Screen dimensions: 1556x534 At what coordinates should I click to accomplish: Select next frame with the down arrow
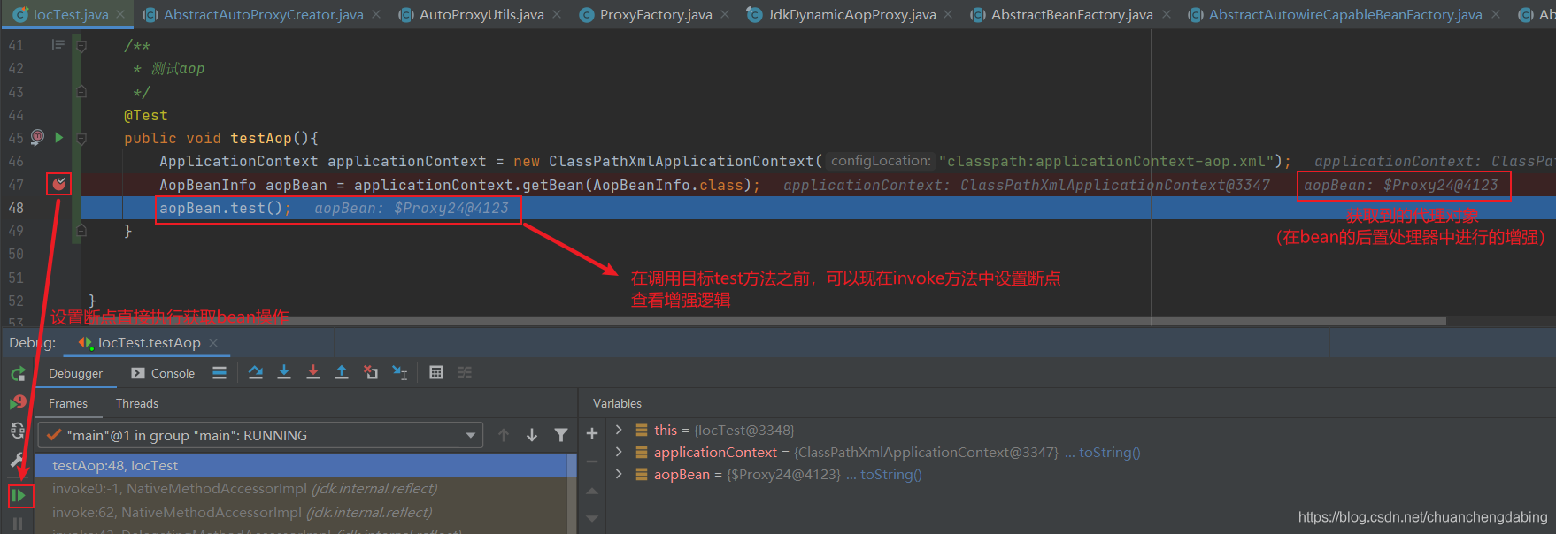[x=532, y=435]
